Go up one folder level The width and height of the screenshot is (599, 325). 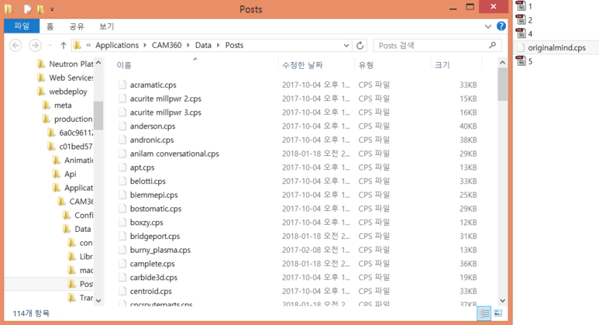tap(64, 46)
